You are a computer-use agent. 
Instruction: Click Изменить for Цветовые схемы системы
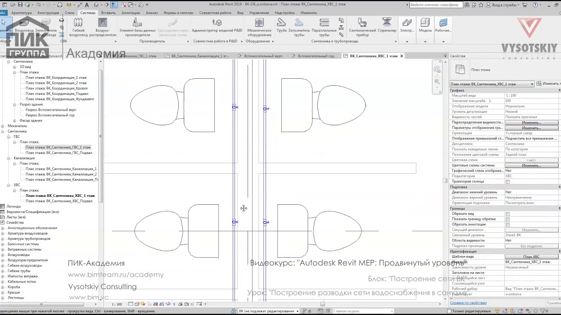[531, 165]
